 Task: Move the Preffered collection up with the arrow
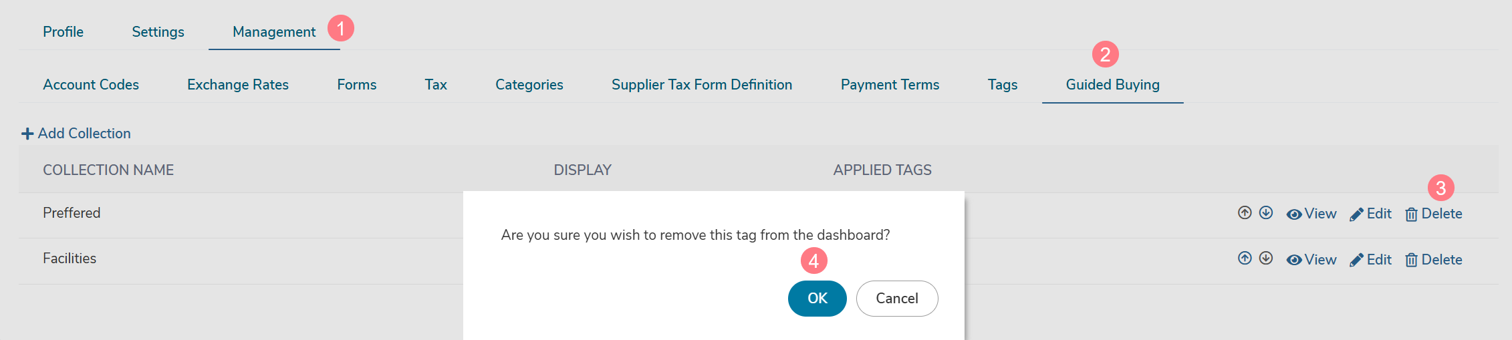tap(1245, 212)
